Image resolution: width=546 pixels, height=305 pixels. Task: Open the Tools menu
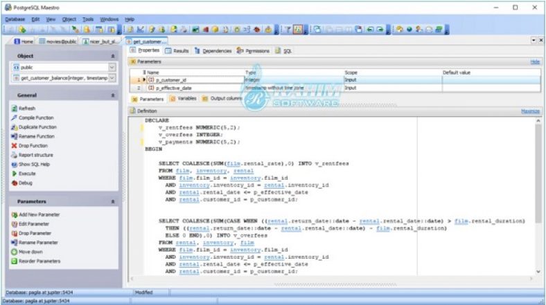pos(88,19)
